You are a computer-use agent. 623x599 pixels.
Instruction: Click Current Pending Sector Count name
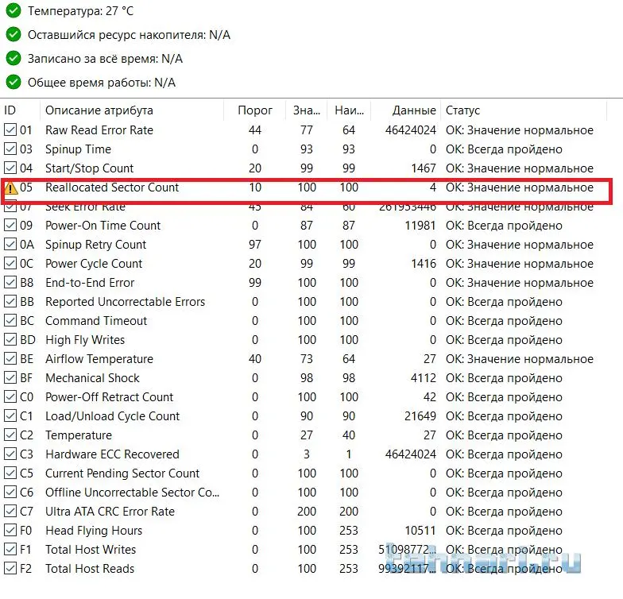(x=122, y=473)
